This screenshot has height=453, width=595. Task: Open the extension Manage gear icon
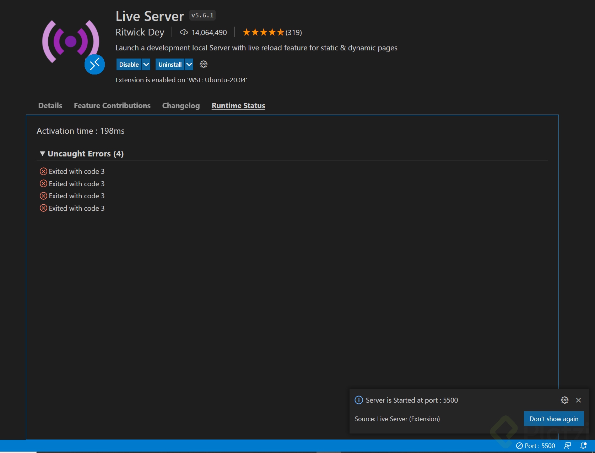204,64
